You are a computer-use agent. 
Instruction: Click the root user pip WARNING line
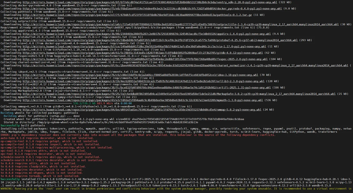pyautogui.click(x=176, y=189)
